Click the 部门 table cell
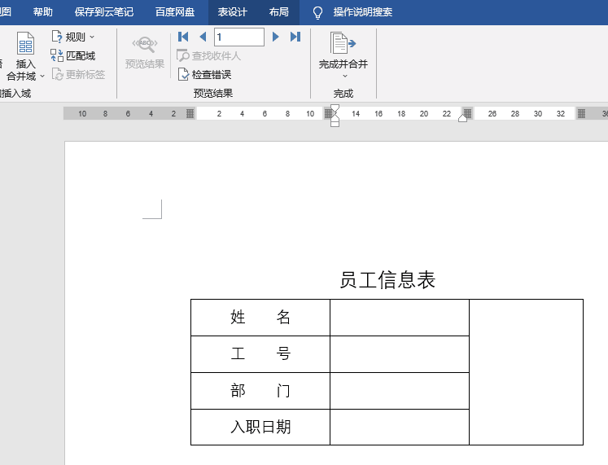 click(260, 391)
